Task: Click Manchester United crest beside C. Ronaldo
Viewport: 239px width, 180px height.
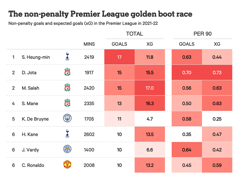Action: pos(67,165)
